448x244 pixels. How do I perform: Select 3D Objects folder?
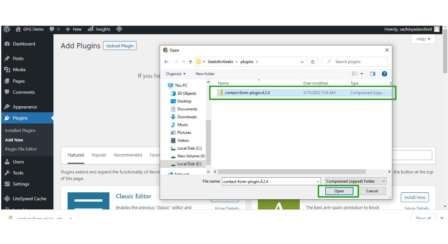click(183, 93)
